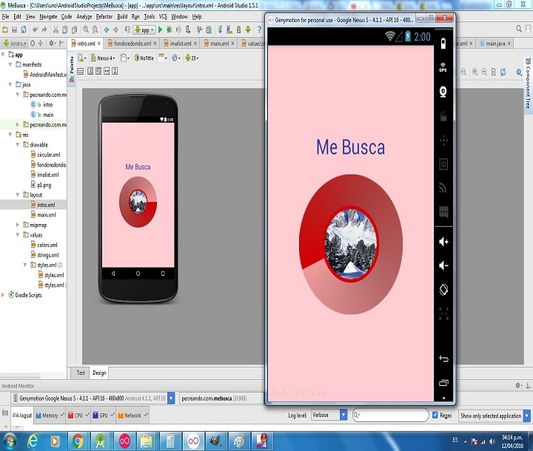Collapse the drawable folder
This screenshot has height=451, width=533.
(17, 145)
